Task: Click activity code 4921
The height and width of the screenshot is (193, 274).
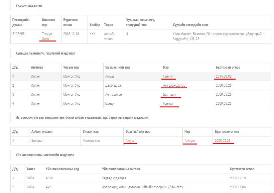Action: click(x=50, y=187)
